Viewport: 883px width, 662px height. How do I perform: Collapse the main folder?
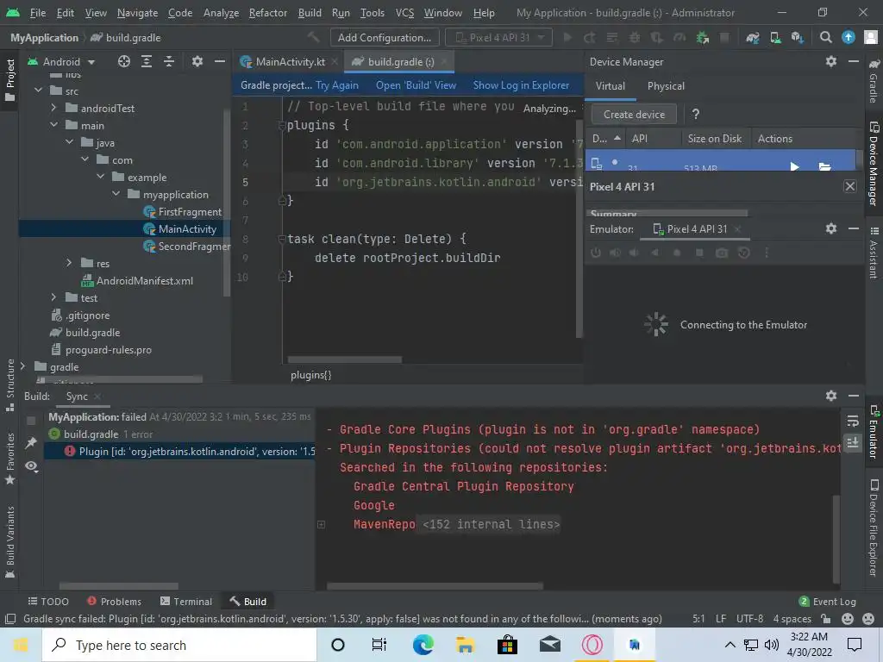(x=53, y=125)
